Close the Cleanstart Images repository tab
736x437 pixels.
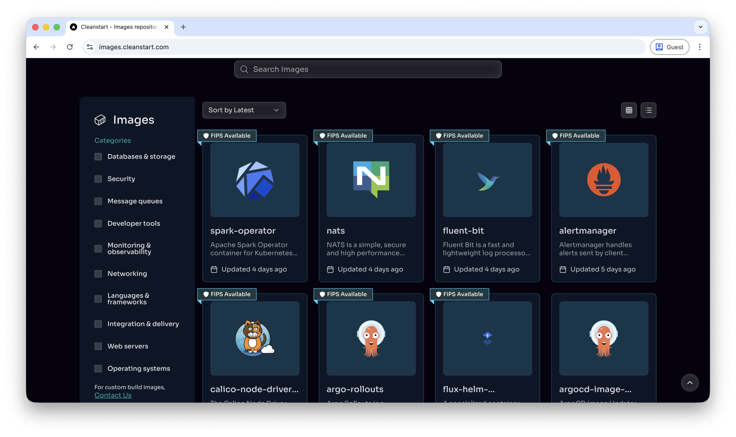166,27
